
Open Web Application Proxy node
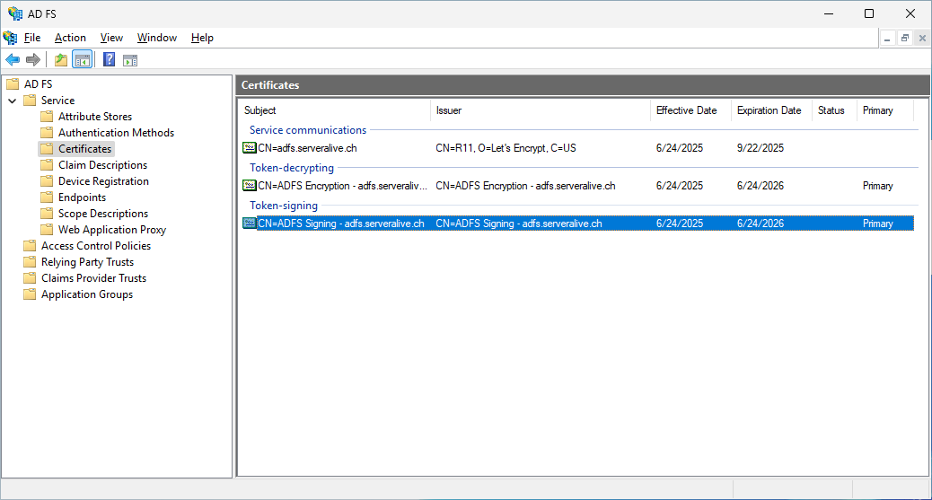(111, 230)
